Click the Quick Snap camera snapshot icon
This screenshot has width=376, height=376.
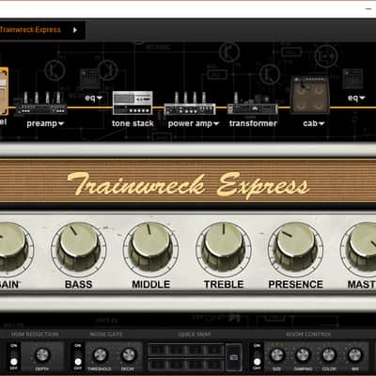coord(233,357)
